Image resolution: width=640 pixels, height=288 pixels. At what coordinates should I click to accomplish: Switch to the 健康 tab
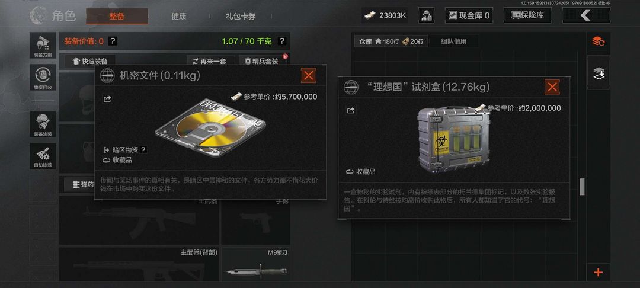[x=179, y=17]
